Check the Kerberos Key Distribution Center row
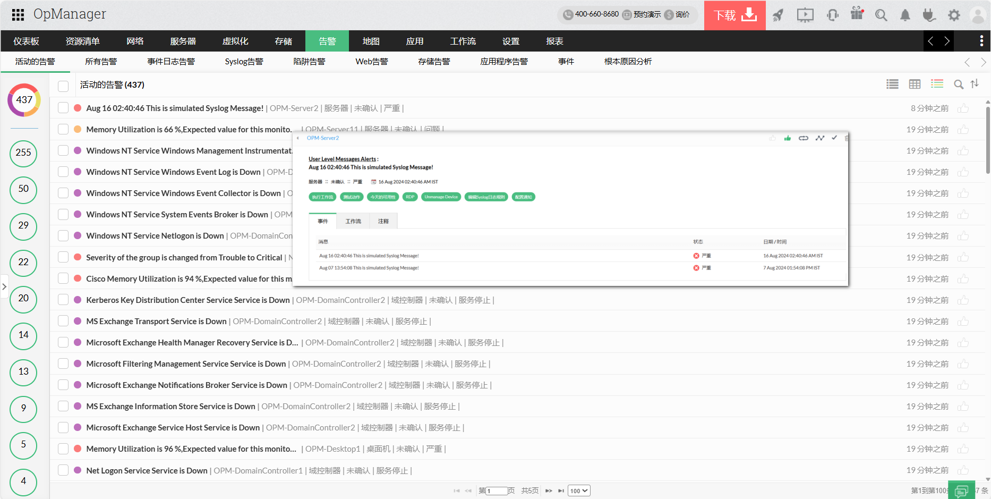Screen dimensions: 991x499 click(x=63, y=300)
